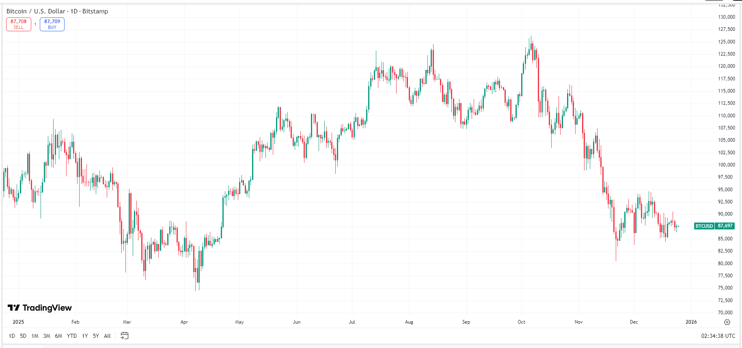Switch to the 1Y range
This screenshot has height=348, width=742.
(x=84, y=336)
